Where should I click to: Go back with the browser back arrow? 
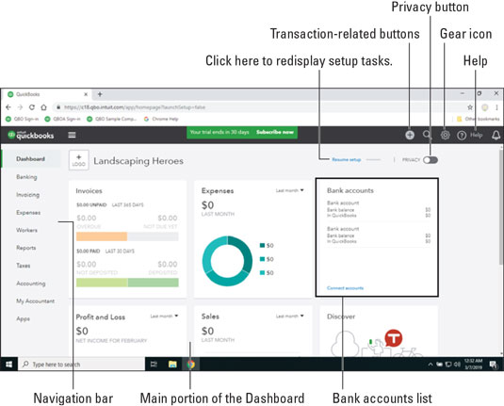pos(8,107)
